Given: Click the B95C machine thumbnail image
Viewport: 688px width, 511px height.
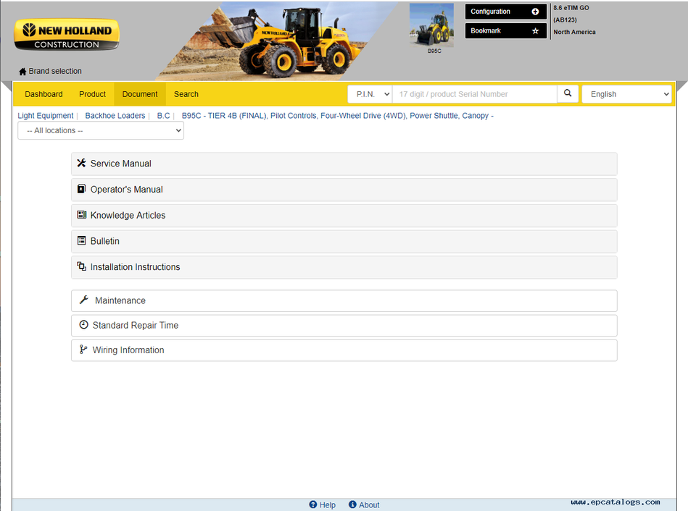Looking at the screenshot, I should click(431, 25).
